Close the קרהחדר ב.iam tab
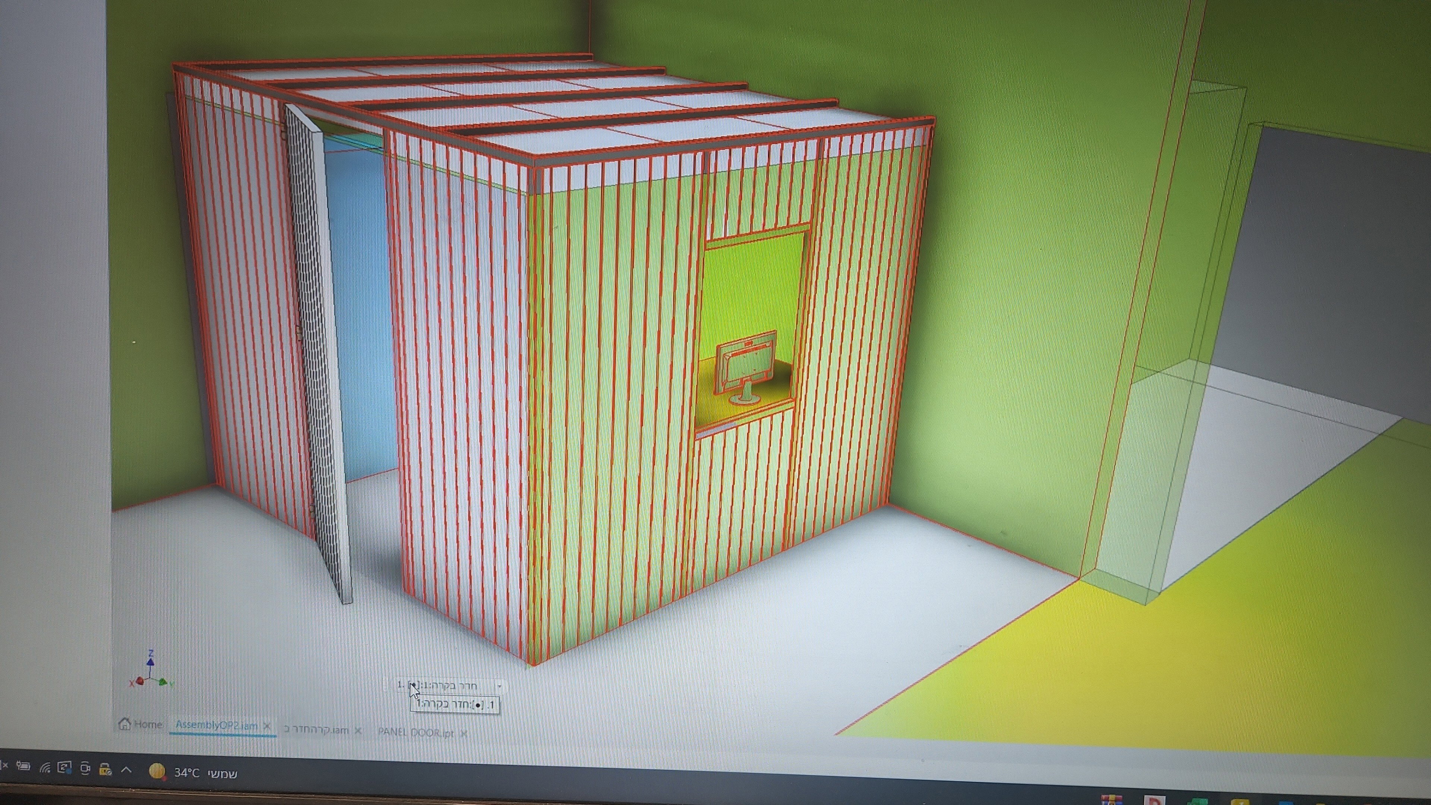This screenshot has height=805, width=1431. (358, 731)
